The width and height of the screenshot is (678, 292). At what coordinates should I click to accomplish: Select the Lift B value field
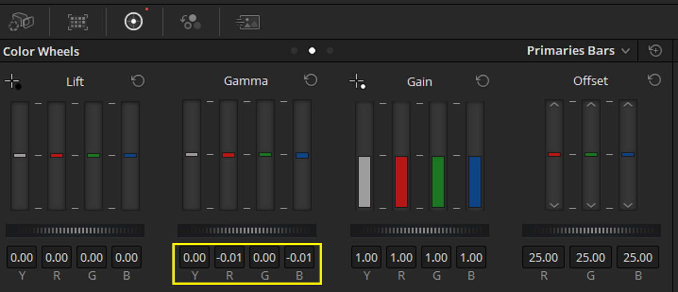tap(127, 258)
